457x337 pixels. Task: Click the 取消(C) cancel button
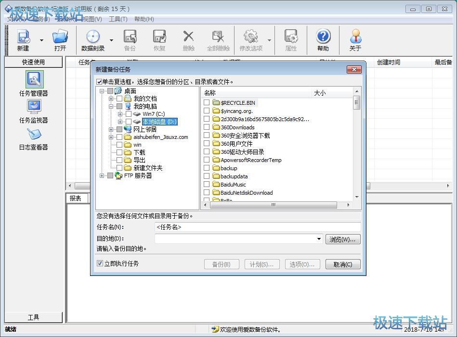point(343,264)
